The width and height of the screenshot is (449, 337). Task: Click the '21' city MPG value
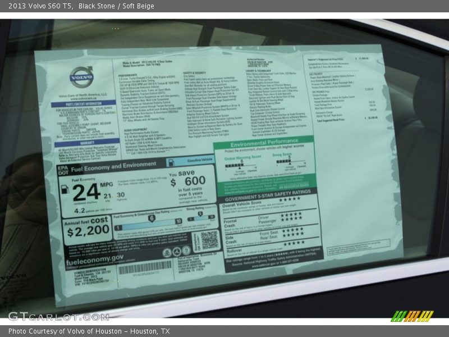pos(107,196)
